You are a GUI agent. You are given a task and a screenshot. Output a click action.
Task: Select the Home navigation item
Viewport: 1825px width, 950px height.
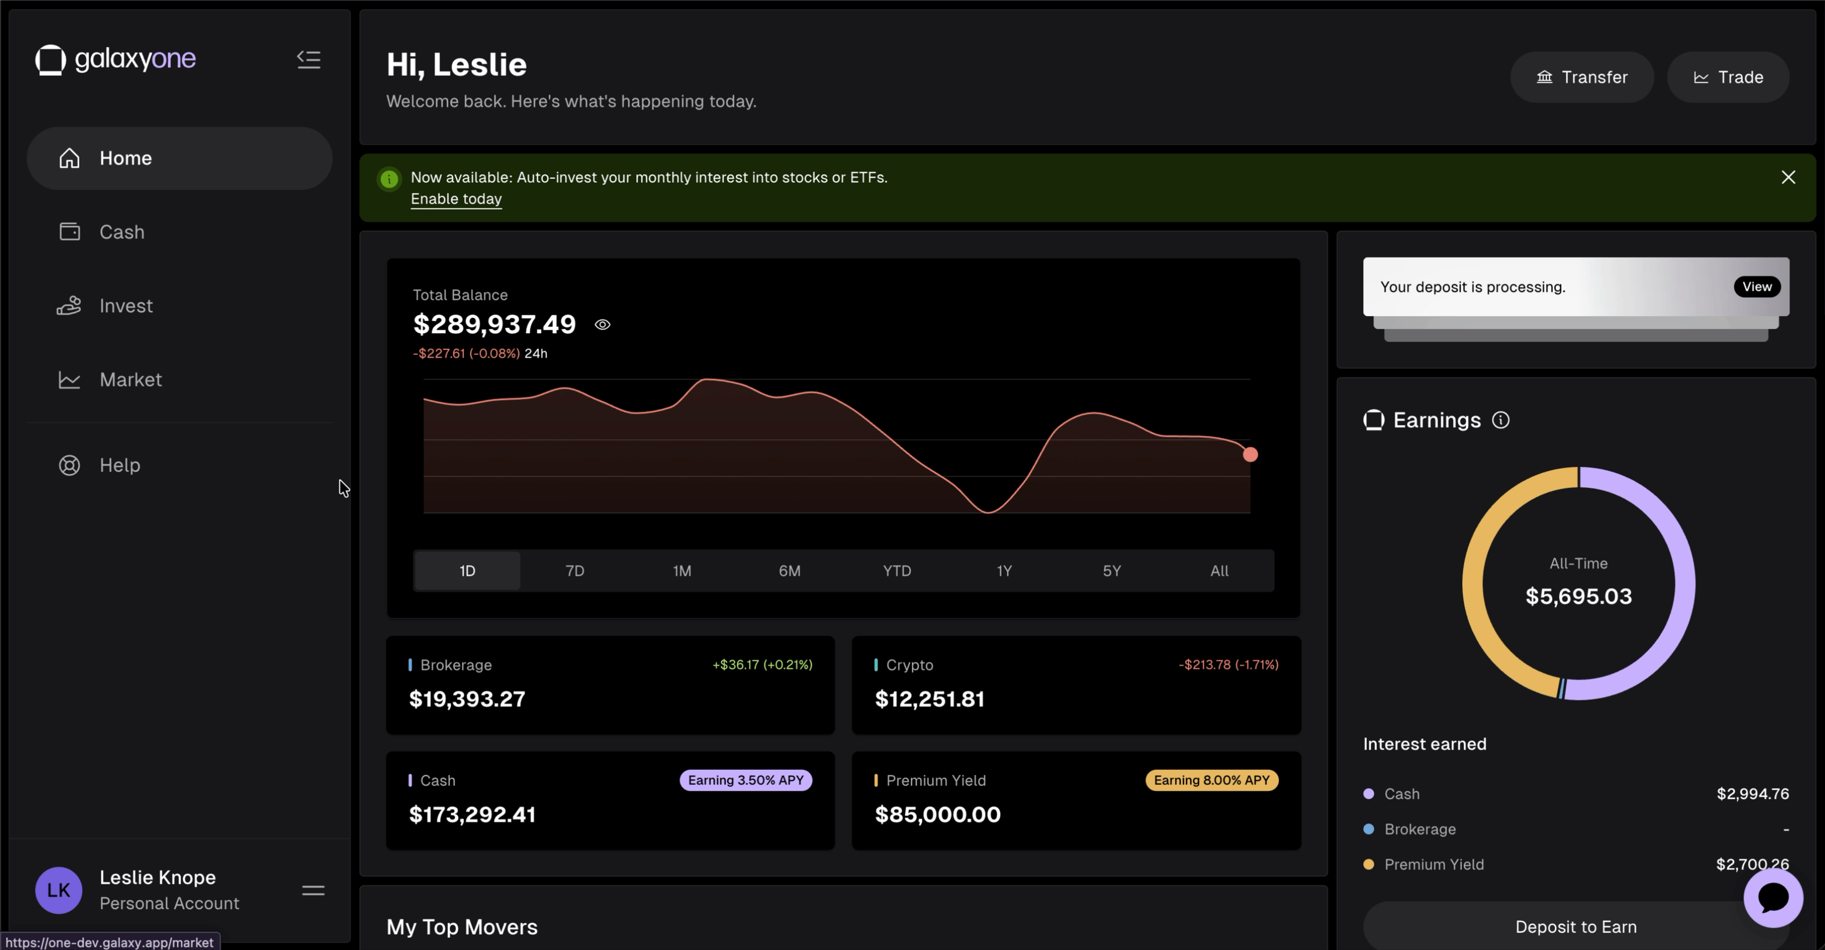(125, 158)
